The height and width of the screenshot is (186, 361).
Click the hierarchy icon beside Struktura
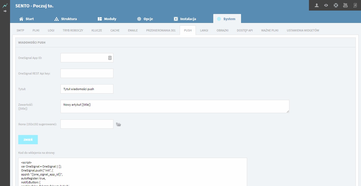(56, 19)
